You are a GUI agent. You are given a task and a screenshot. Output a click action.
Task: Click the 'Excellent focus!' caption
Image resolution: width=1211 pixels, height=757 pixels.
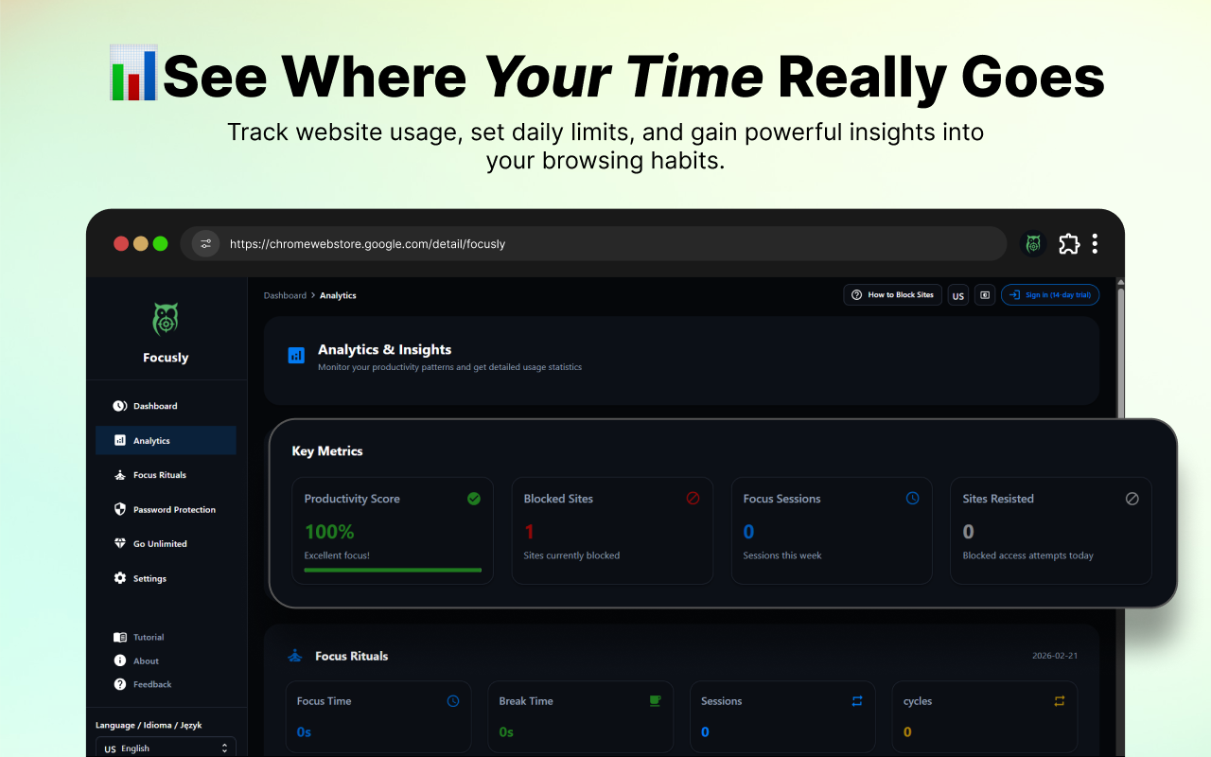coord(337,555)
